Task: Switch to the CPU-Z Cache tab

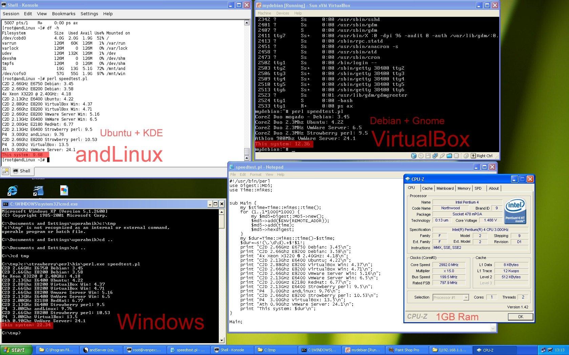Action: point(427,188)
